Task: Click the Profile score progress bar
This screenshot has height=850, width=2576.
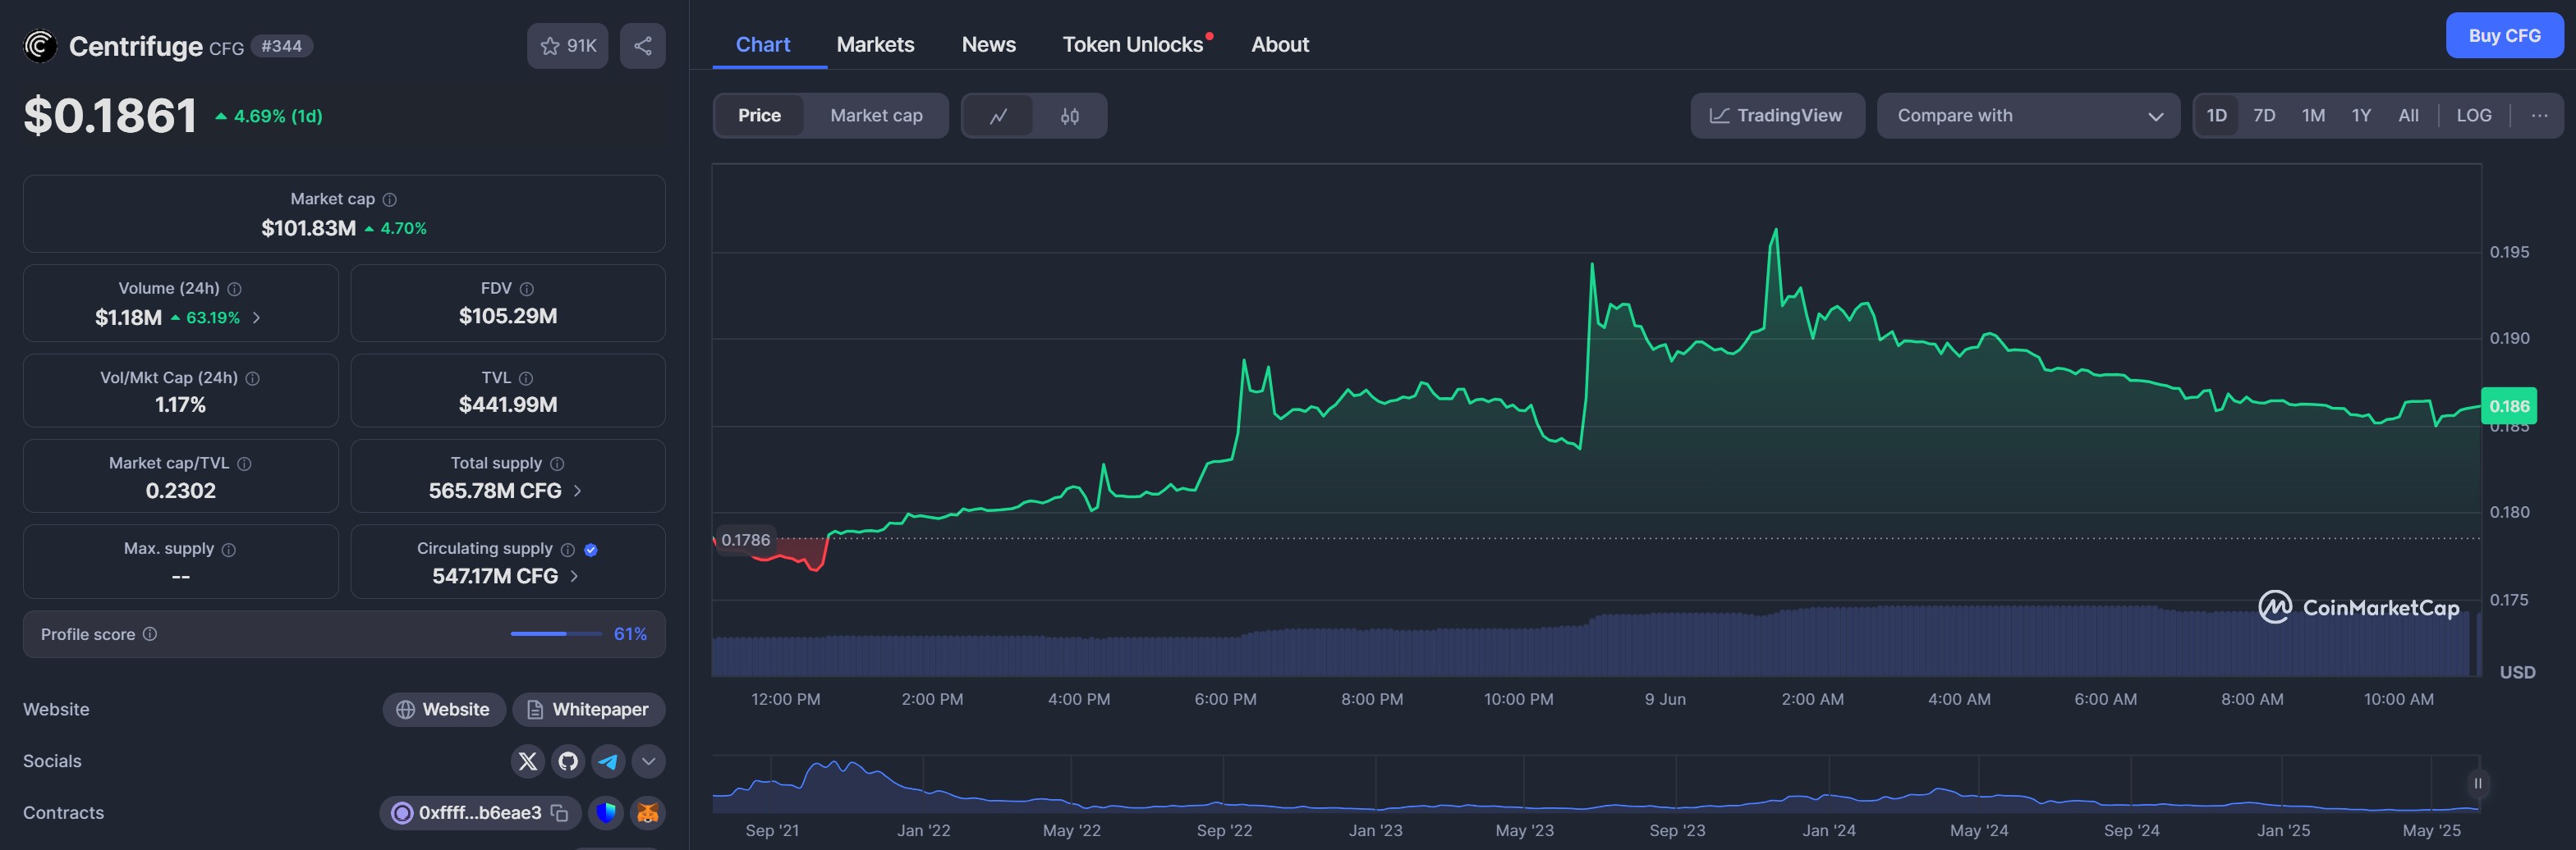Action: pos(556,634)
